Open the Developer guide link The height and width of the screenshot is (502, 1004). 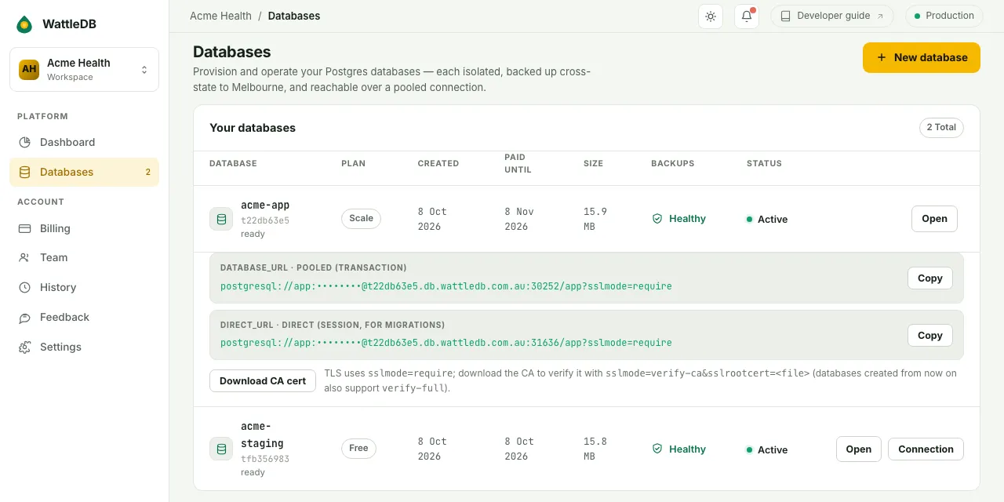[832, 16]
